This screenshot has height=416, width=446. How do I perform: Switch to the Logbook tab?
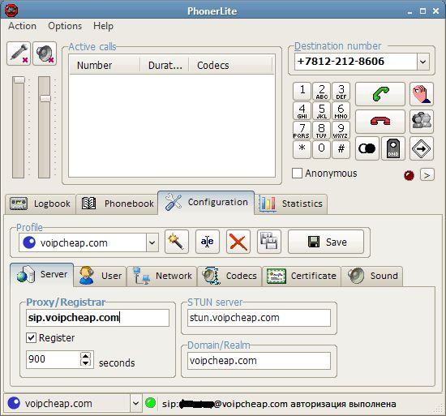40,204
